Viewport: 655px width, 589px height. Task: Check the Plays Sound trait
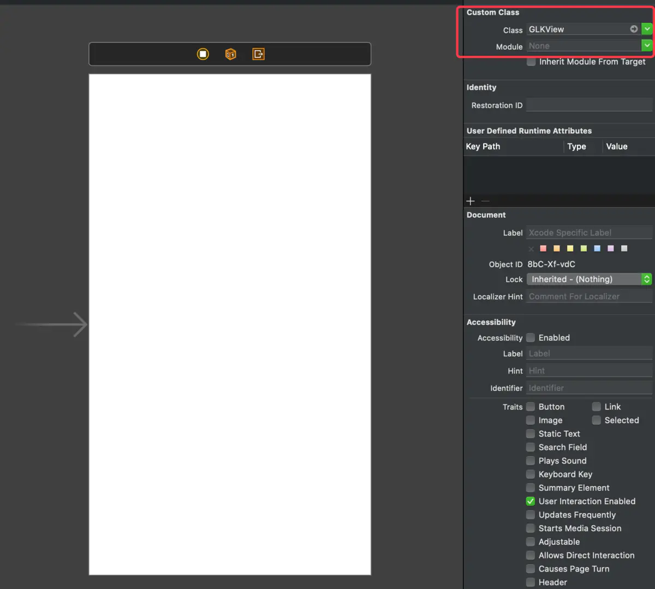pyautogui.click(x=531, y=461)
